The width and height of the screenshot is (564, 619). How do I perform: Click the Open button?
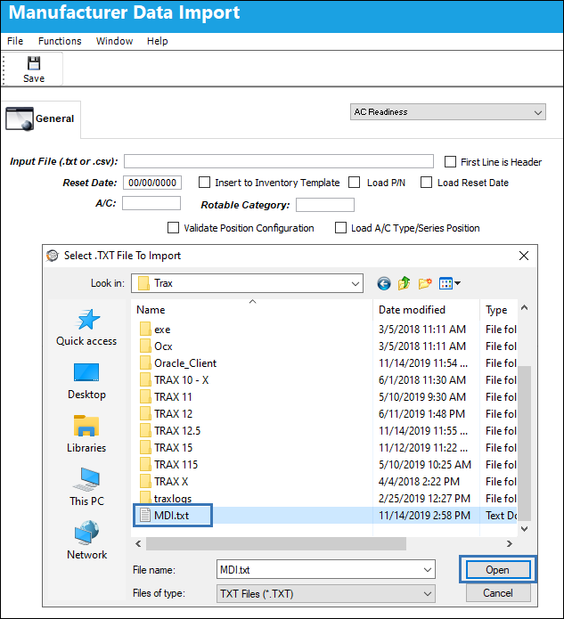tap(498, 570)
